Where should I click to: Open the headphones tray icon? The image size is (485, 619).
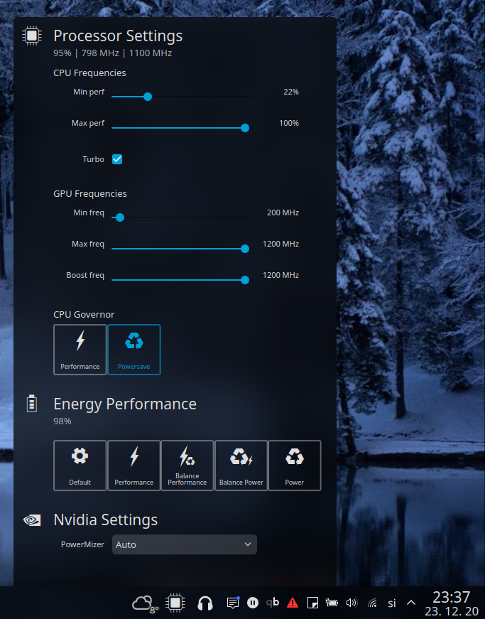tap(205, 603)
